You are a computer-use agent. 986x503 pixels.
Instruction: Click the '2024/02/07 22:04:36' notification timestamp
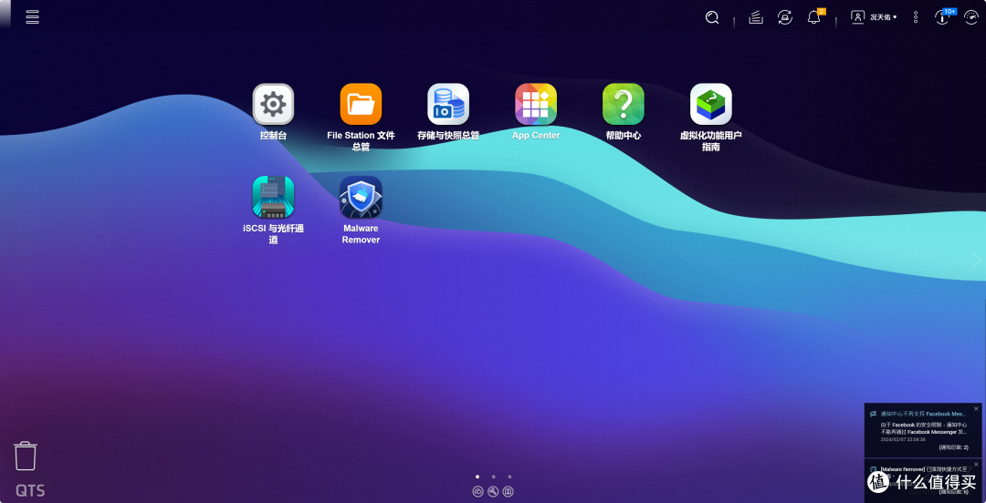[902, 439]
